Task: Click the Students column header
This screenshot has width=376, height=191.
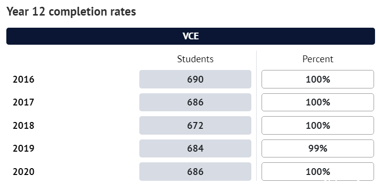Action: coord(195,59)
